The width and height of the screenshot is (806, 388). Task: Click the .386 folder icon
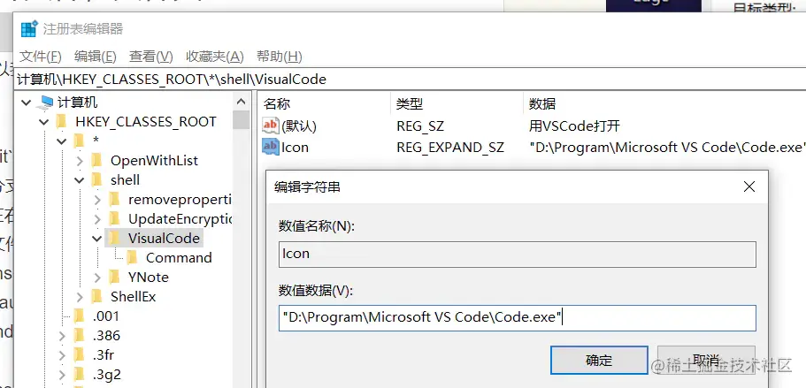(79, 335)
